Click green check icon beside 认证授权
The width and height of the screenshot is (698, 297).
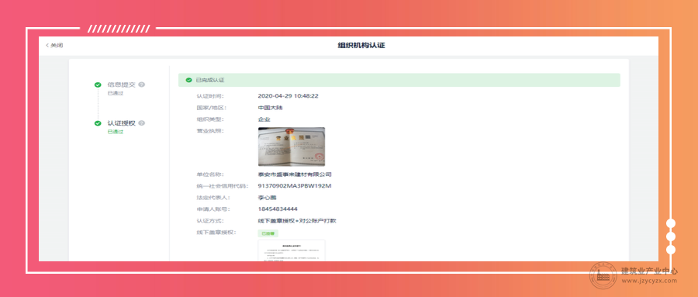98,123
